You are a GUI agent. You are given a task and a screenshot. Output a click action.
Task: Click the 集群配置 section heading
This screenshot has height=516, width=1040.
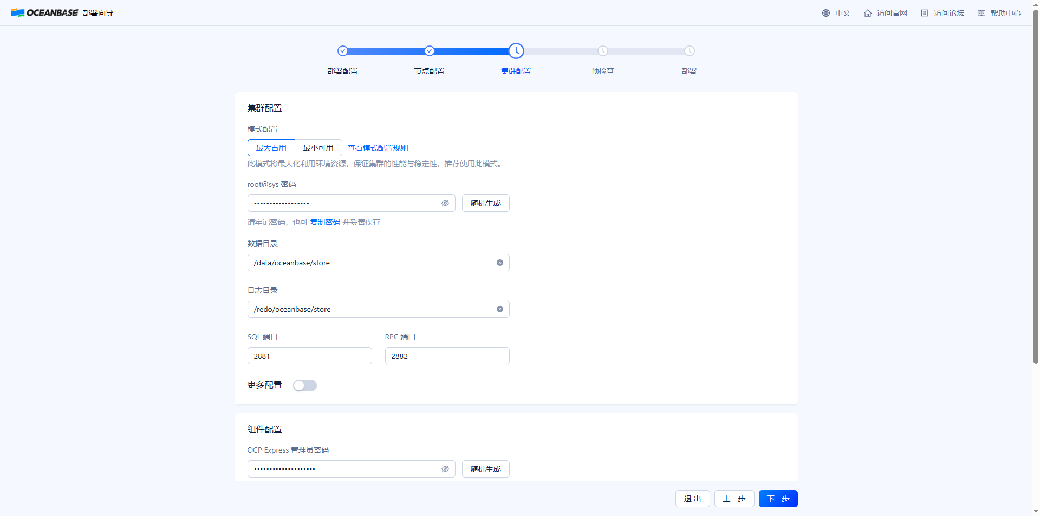265,108
